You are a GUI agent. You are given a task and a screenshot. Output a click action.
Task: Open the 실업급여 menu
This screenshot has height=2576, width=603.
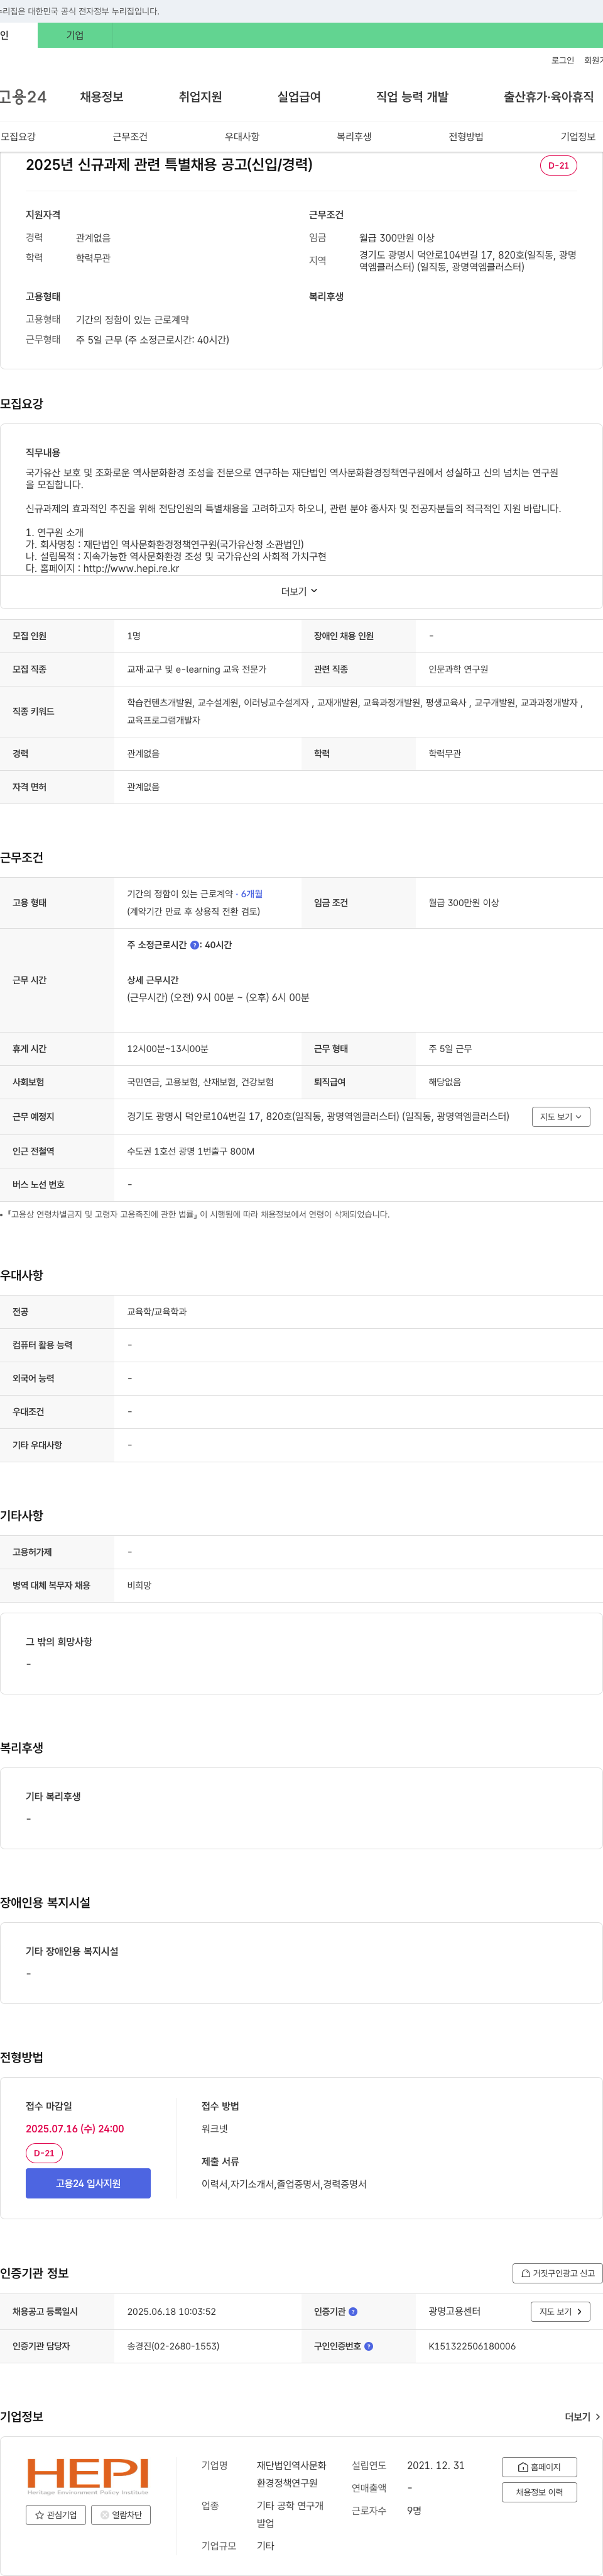click(x=298, y=97)
